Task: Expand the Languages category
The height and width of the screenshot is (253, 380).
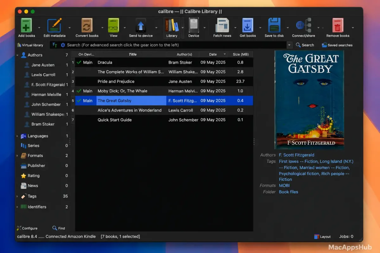Action: tap(17, 136)
